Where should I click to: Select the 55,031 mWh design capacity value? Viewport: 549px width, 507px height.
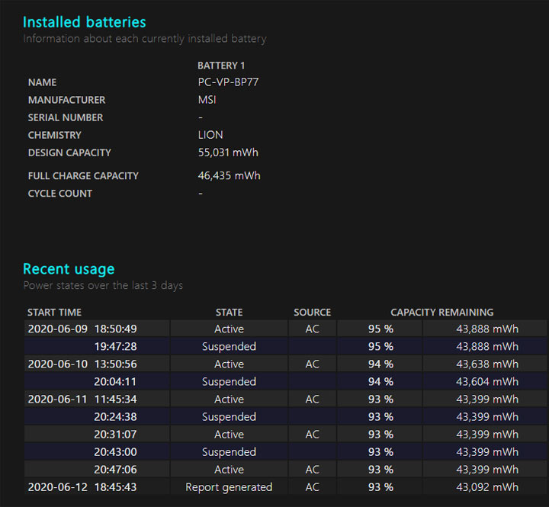click(228, 152)
